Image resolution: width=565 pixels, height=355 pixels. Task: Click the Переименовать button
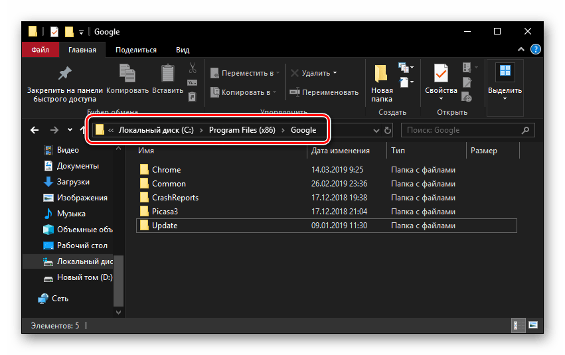click(325, 92)
